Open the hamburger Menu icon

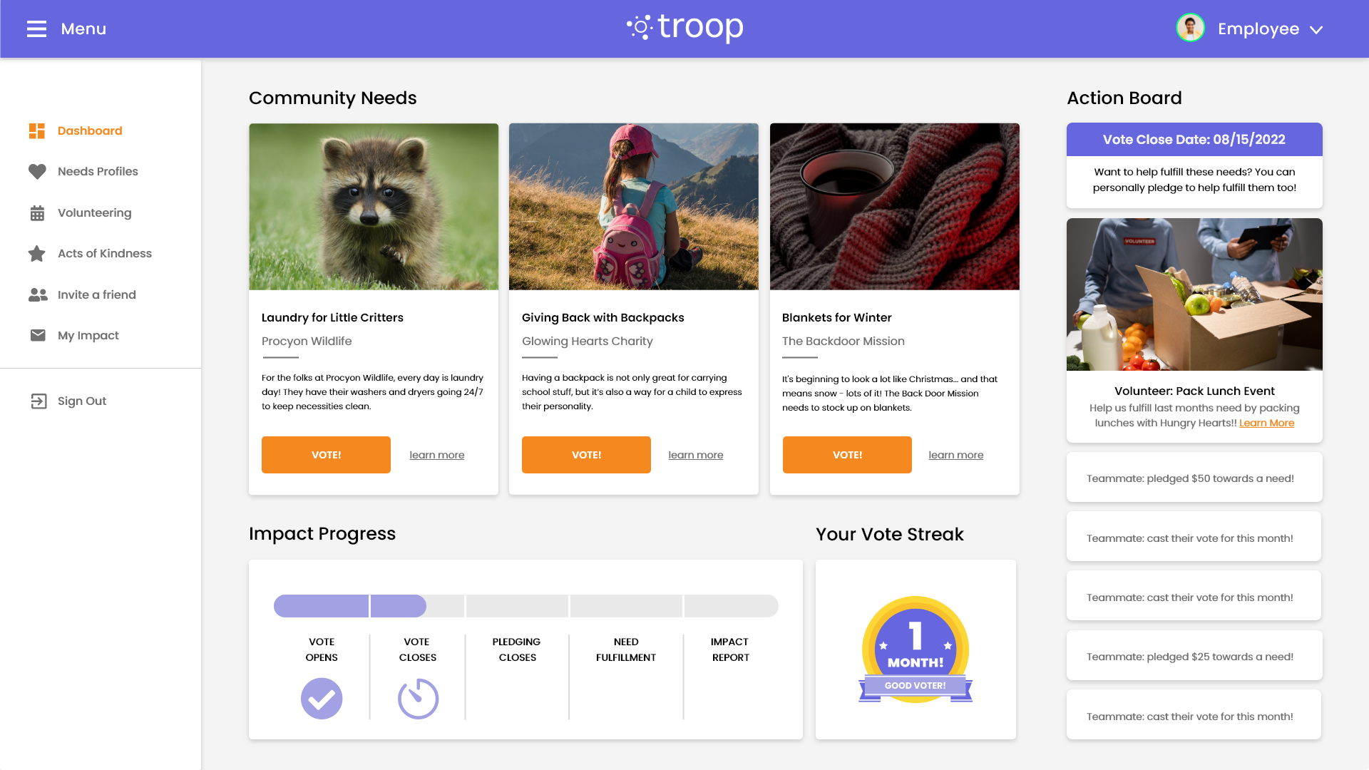tap(36, 29)
